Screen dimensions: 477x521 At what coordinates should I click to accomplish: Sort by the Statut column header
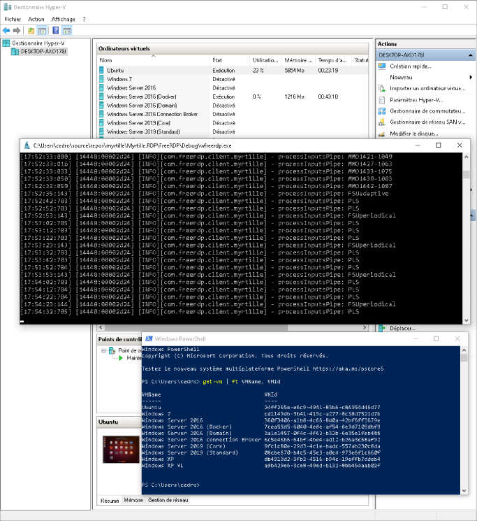click(x=360, y=60)
